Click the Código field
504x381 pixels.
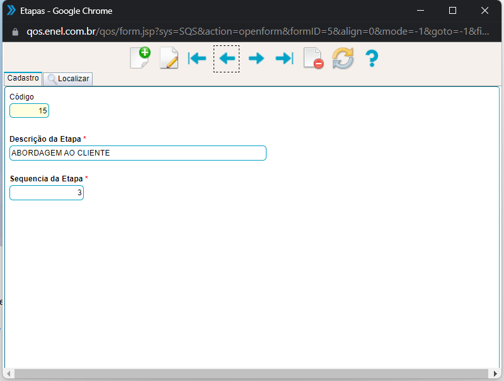coord(30,111)
